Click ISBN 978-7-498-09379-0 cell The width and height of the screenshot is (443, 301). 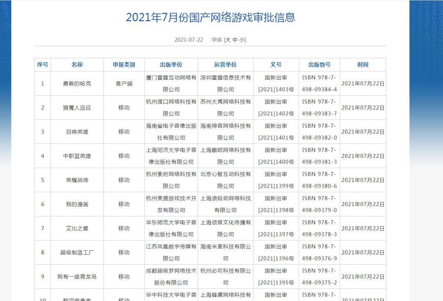[319, 204]
